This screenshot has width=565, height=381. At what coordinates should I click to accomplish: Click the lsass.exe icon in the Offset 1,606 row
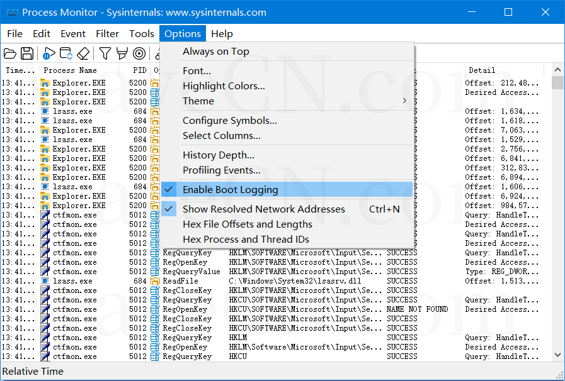45,187
